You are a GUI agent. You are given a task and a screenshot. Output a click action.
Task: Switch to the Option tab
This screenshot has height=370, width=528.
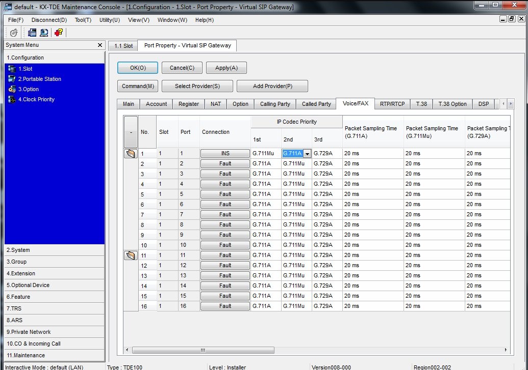tap(240, 104)
